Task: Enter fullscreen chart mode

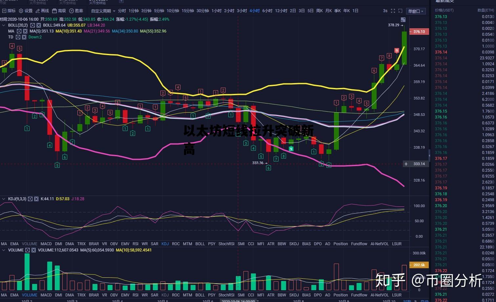Action: pyautogui.click(x=393, y=11)
